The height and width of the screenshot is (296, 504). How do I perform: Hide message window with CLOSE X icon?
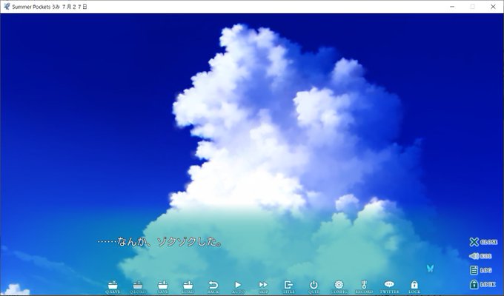click(x=483, y=242)
